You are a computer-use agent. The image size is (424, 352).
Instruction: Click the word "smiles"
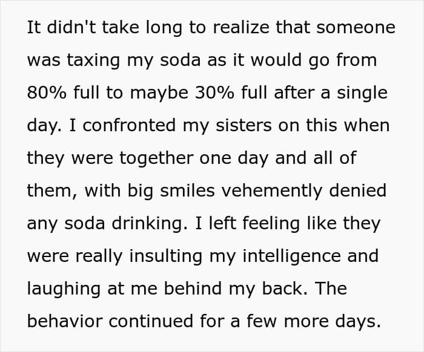point(187,191)
